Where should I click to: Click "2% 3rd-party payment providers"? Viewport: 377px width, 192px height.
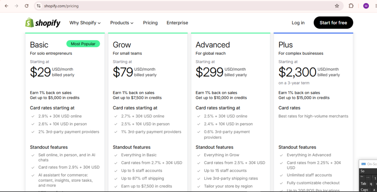click(x=68, y=132)
